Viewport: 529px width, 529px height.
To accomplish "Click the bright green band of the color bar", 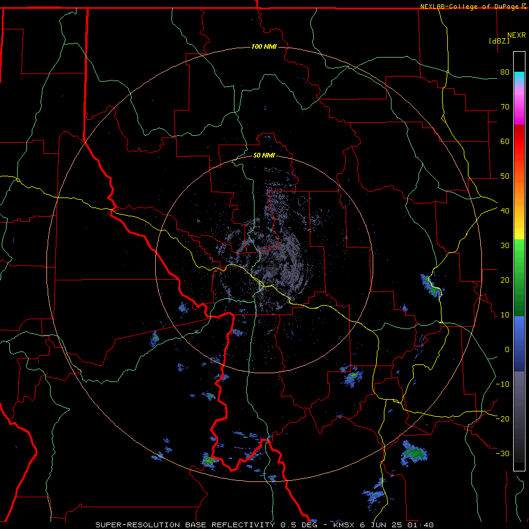I will pyautogui.click(x=519, y=250).
